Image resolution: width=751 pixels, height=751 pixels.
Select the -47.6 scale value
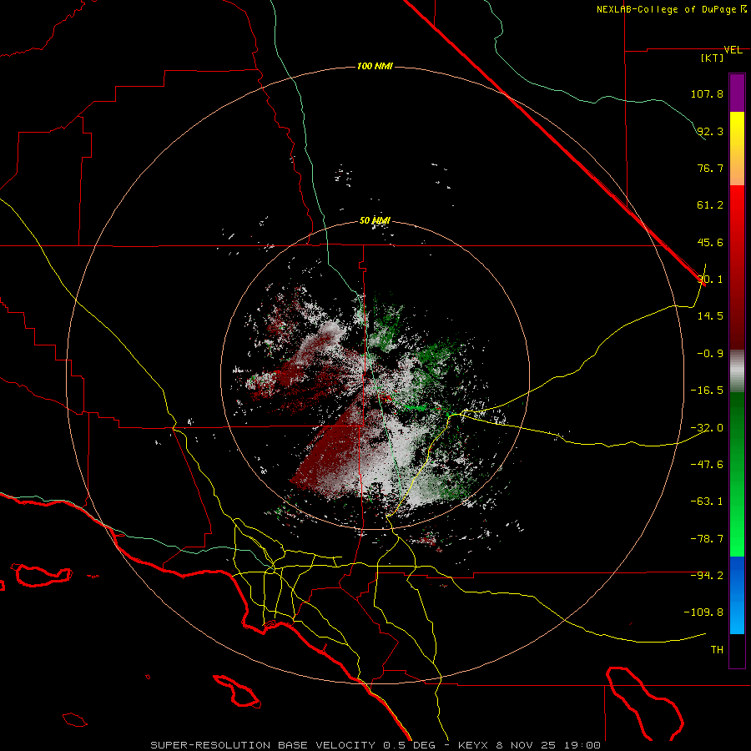pyautogui.click(x=707, y=465)
